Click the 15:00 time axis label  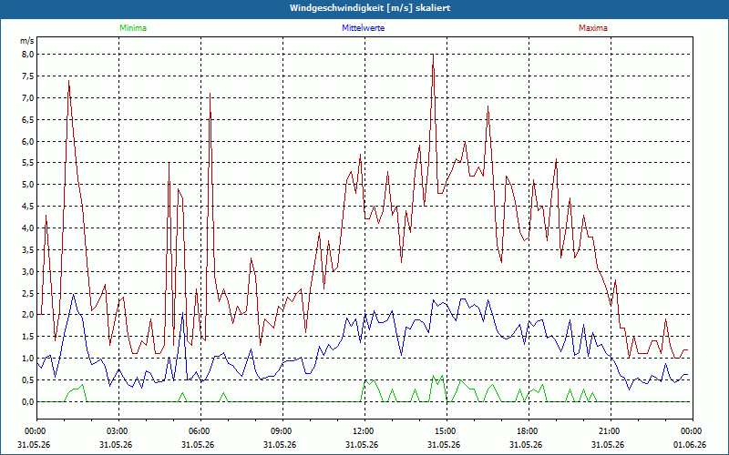pyautogui.click(x=447, y=431)
